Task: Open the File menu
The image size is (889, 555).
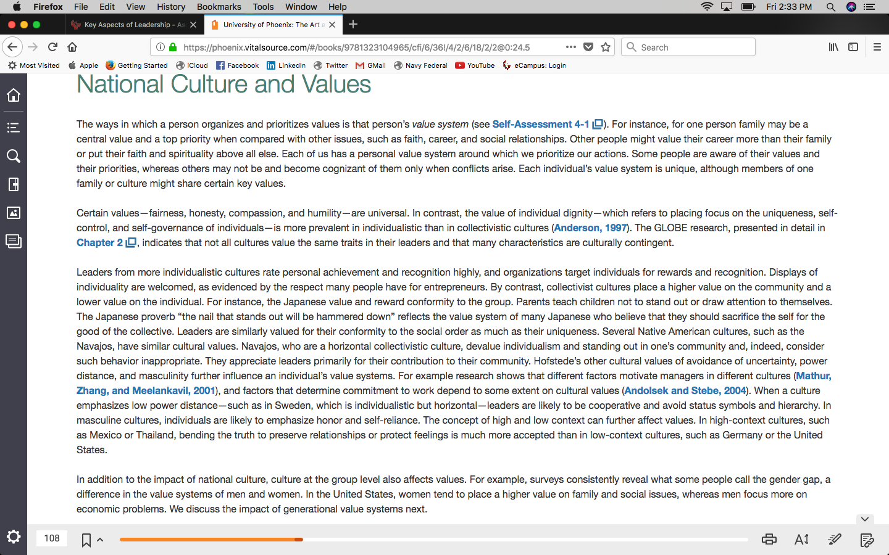Action: [81, 7]
